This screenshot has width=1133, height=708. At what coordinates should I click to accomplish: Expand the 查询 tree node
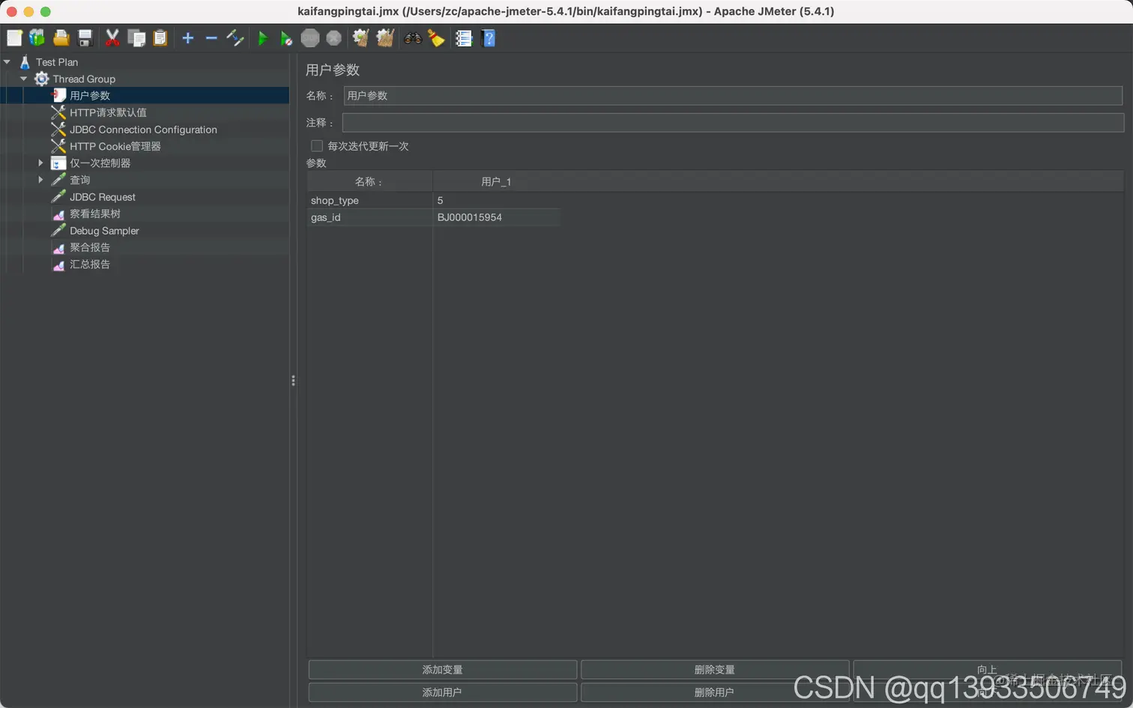(40, 180)
